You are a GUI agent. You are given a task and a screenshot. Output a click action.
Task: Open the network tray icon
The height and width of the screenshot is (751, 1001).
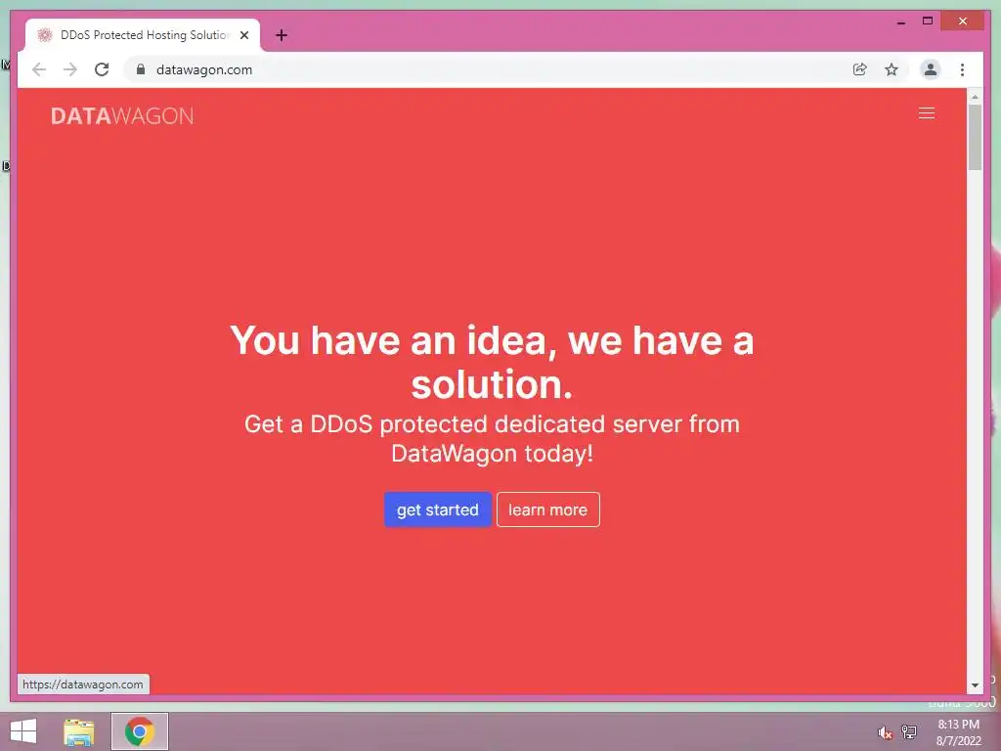(909, 731)
